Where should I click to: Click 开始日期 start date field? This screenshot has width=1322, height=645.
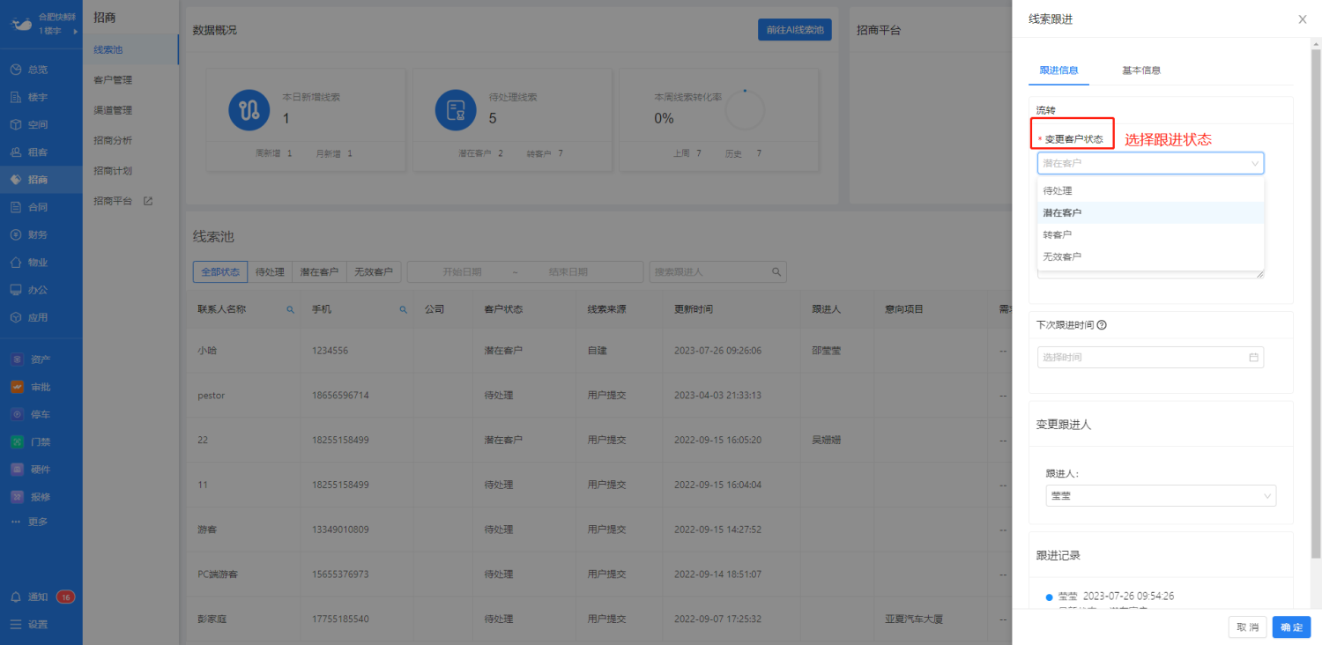pyautogui.click(x=464, y=271)
